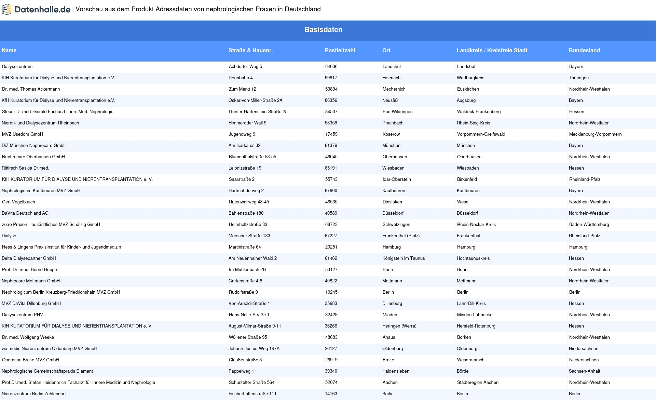
Task: Select Königstein im Taunus city cell
Action: pos(404,258)
